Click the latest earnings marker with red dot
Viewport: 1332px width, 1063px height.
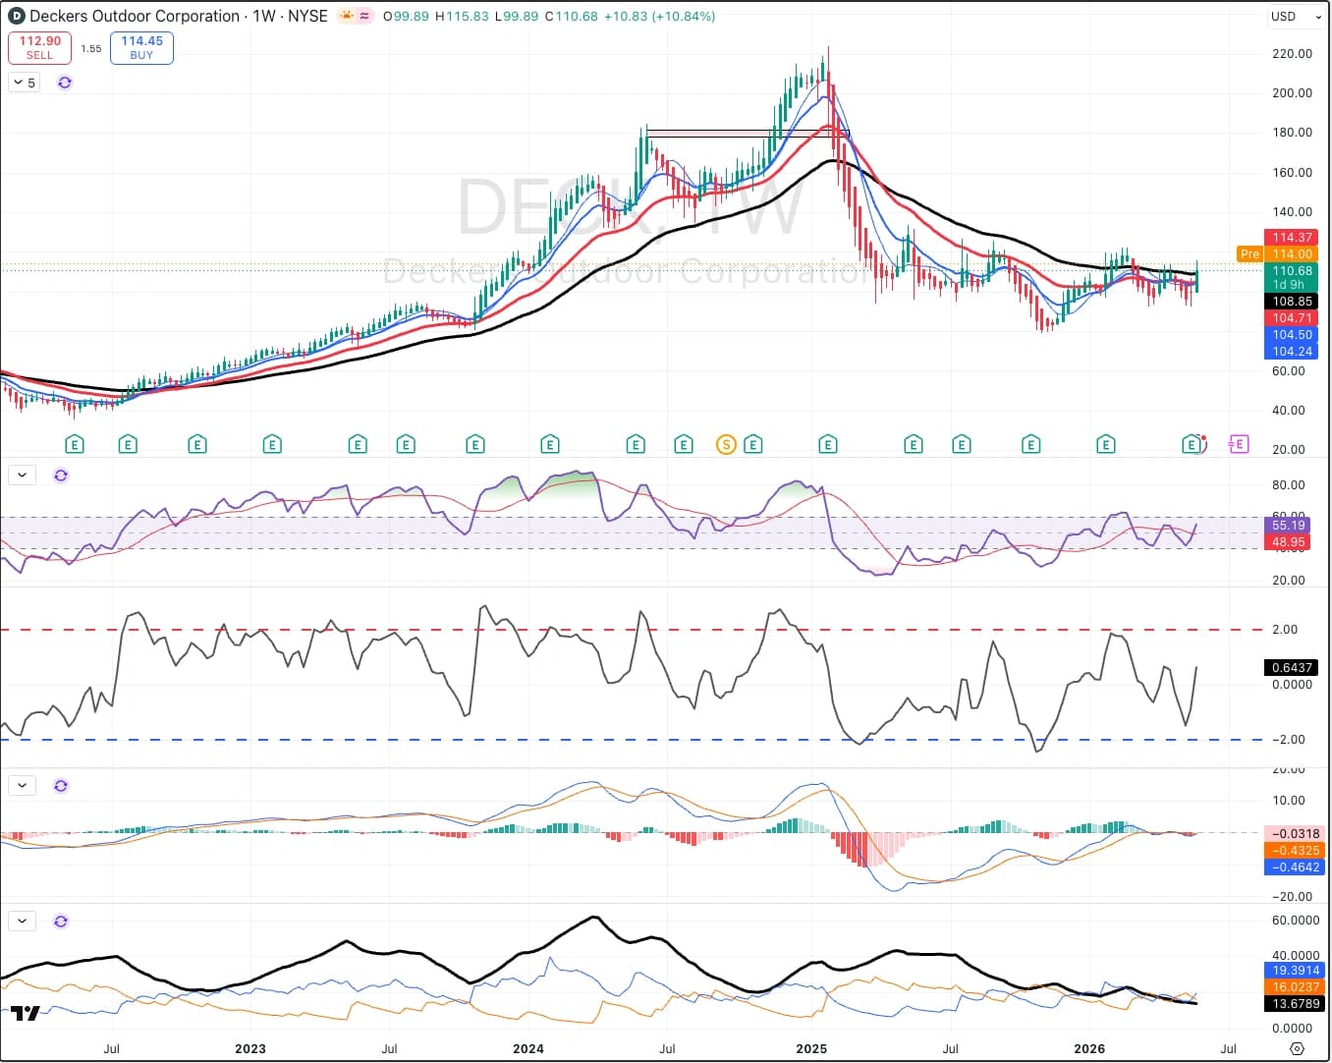coord(1193,445)
